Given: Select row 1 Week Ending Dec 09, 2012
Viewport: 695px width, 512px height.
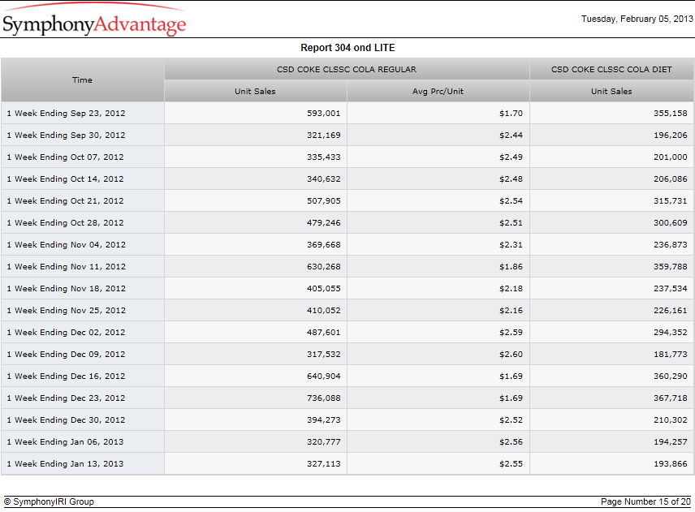Looking at the screenshot, I should pyautogui.click(x=347, y=355).
